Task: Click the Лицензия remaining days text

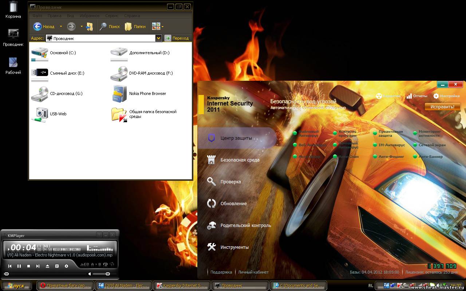Action: 431,272
